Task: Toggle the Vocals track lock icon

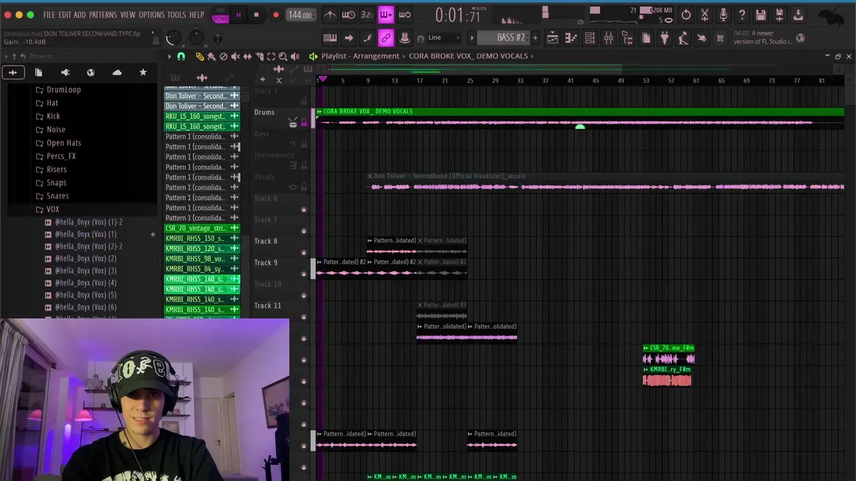Action: (304, 187)
